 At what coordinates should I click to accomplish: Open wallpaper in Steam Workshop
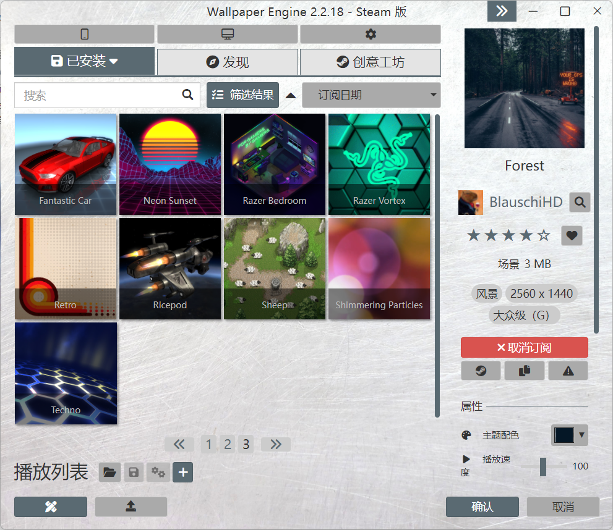481,371
